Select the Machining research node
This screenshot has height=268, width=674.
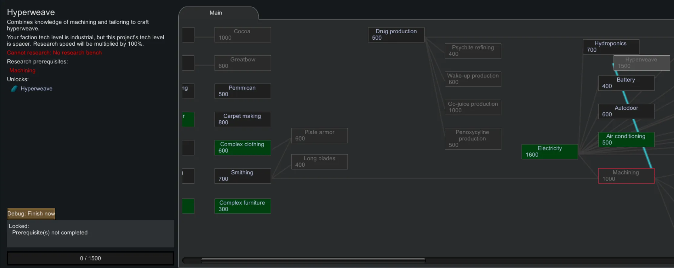[x=626, y=176]
